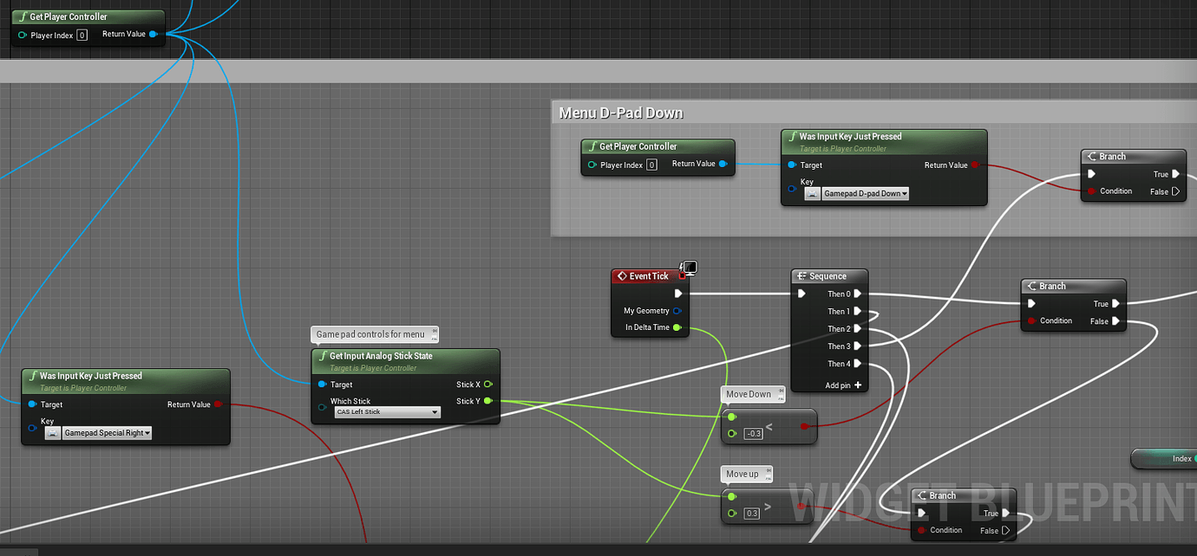Click the Stick Y output pin
Viewport: 1197px width, 556px height.
[488, 401]
